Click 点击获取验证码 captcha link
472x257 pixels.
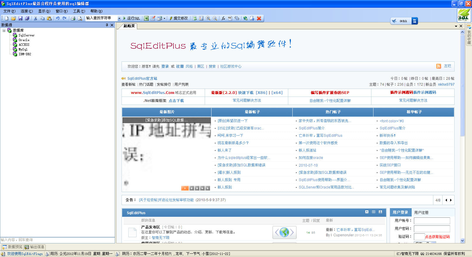pos(437,237)
